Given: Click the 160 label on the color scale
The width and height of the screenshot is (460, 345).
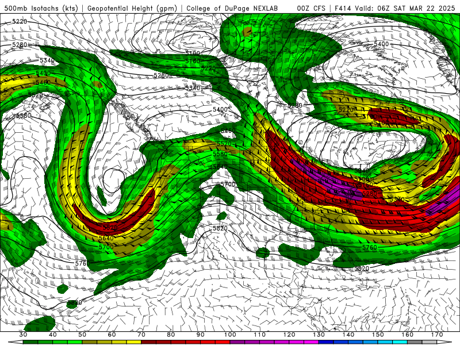Looking at the screenshot, I should [x=408, y=335].
